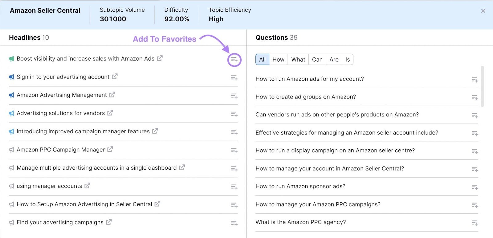Add 'Boost visibility' headline to favorites

coord(234,60)
